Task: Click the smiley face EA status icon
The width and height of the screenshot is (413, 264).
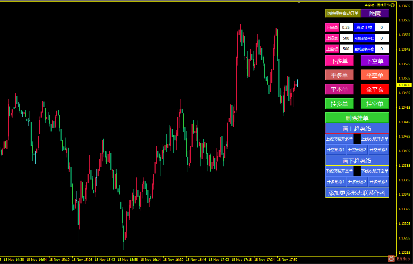Action: pos(392,5)
